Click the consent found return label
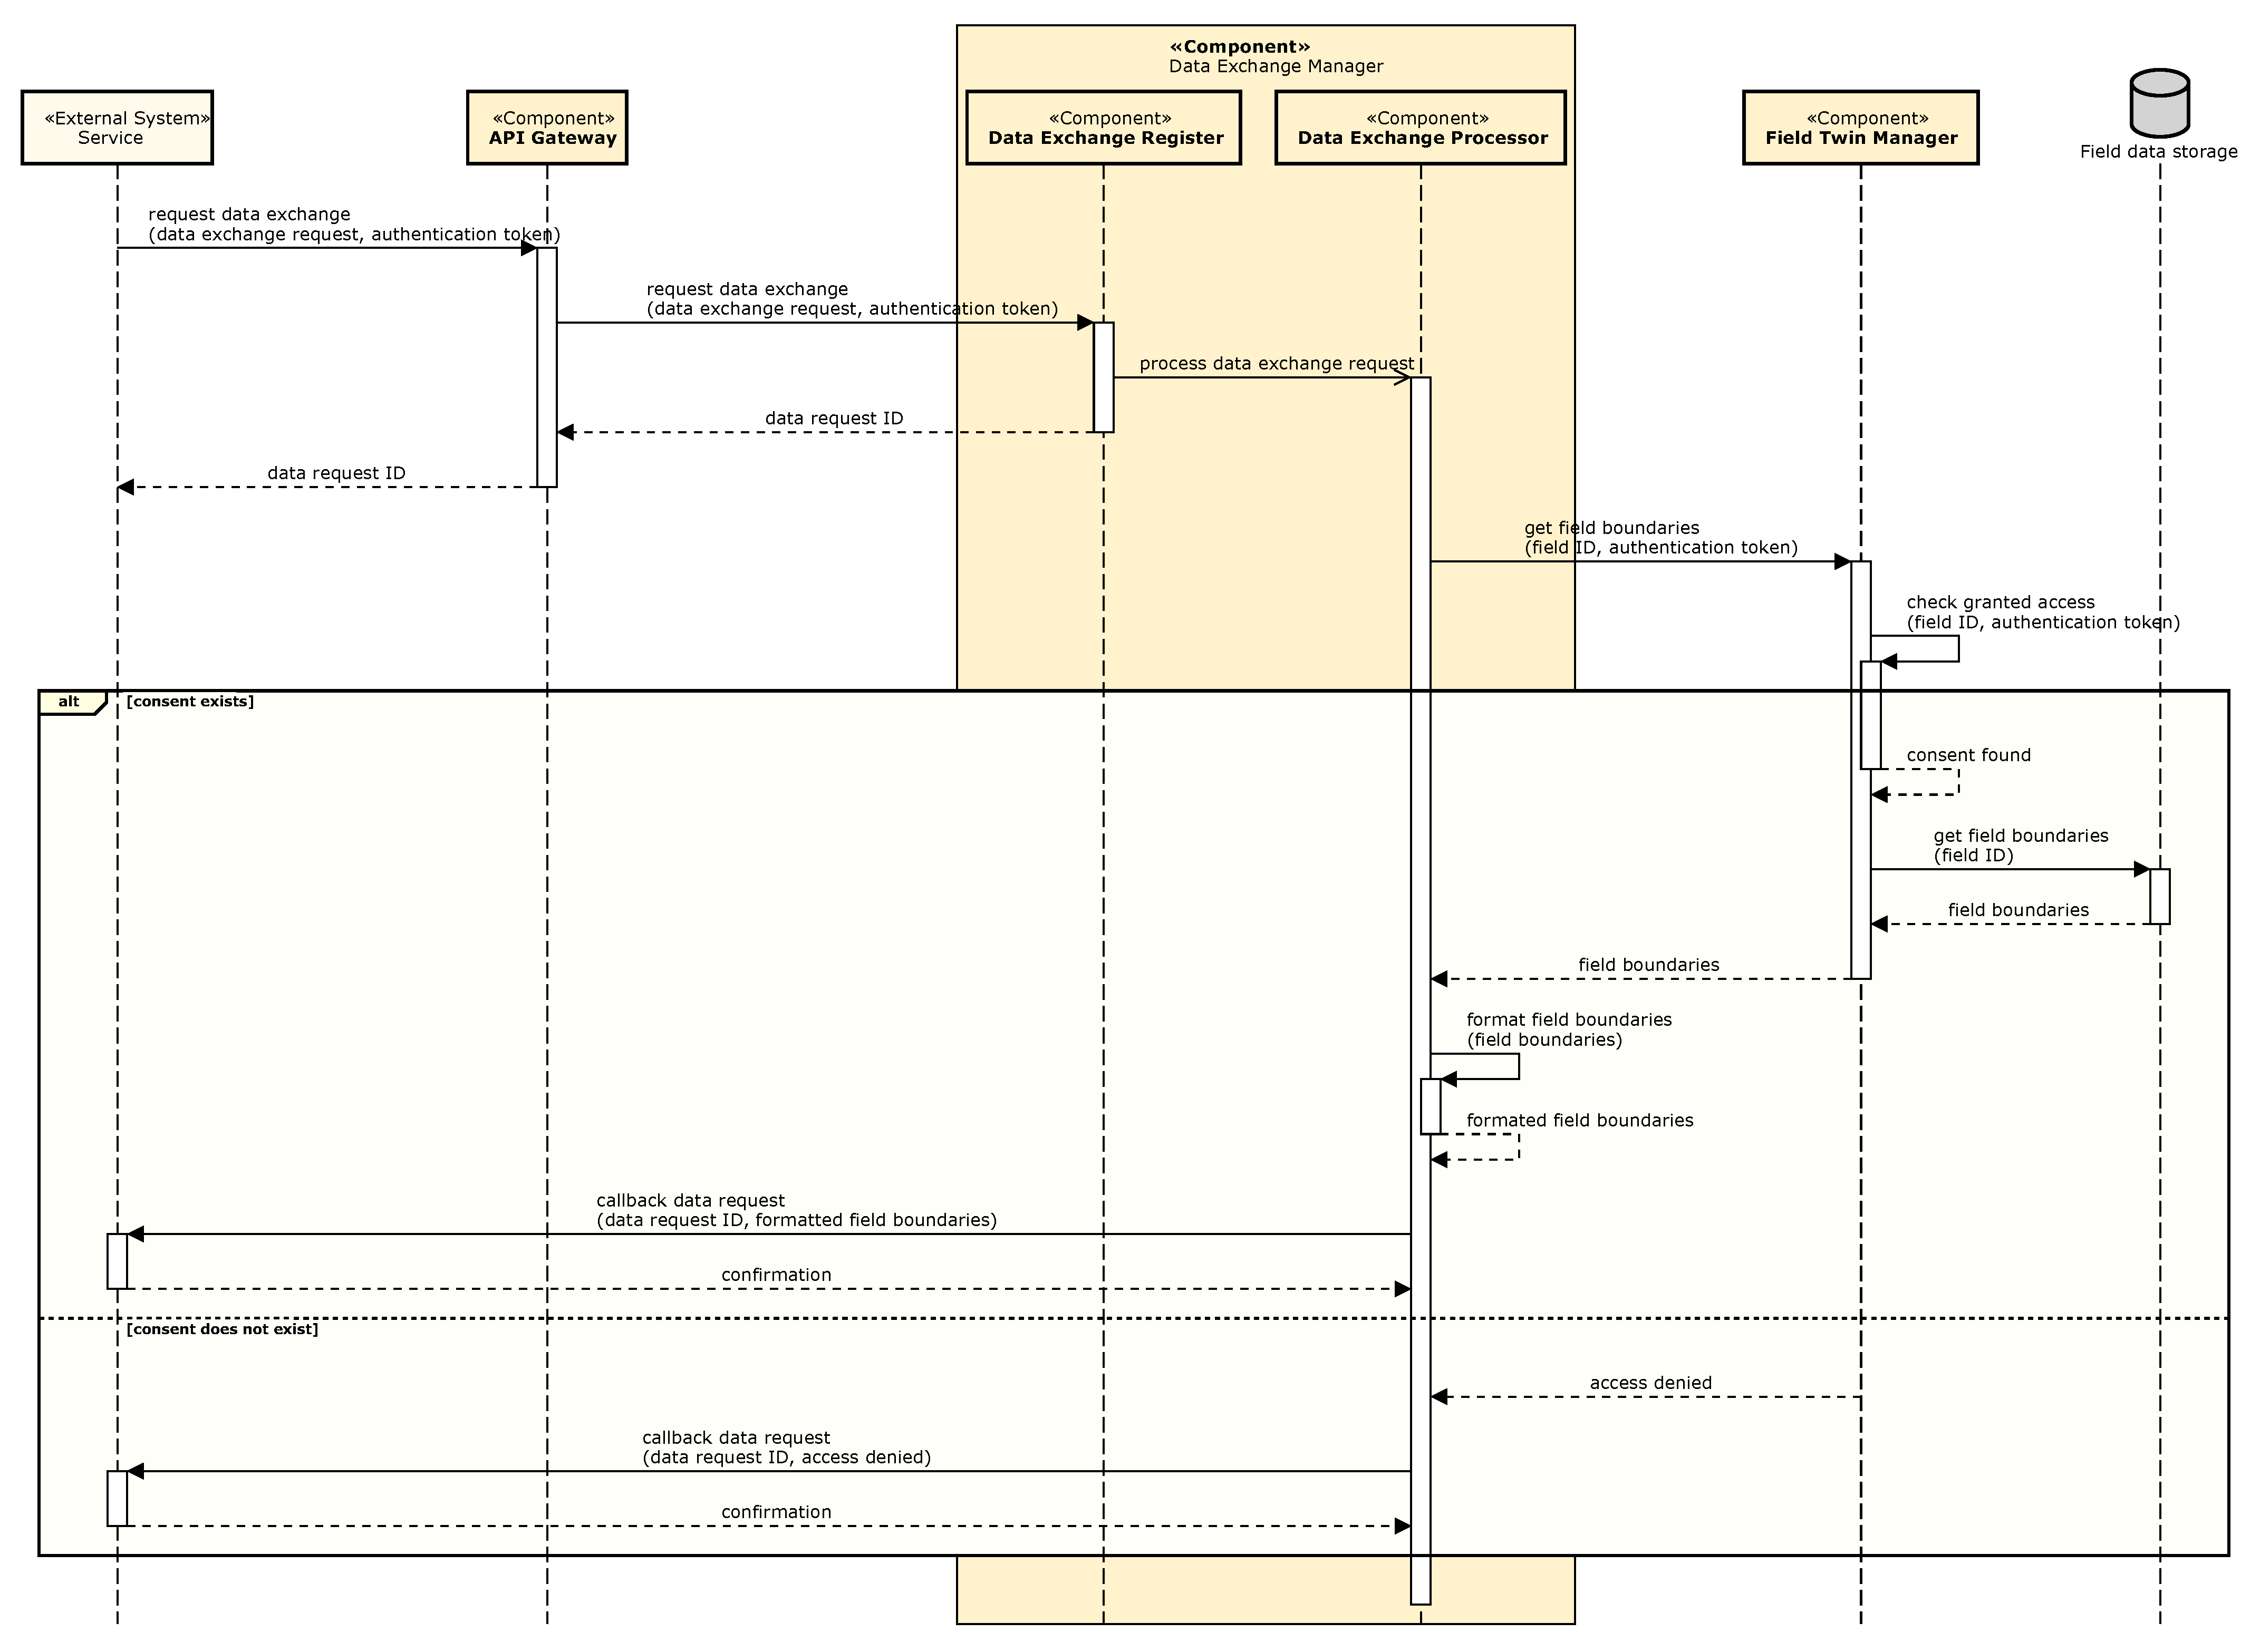Image resolution: width=2260 pixels, height=1652 pixels. click(x=1968, y=756)
